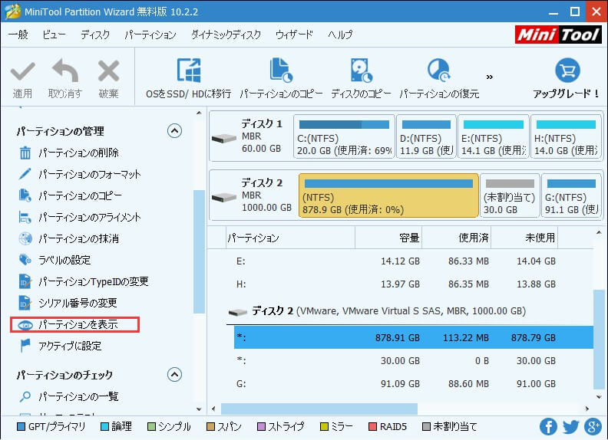Click the 論理 legend color swatch
The image size is (608, 440).
pos(104,426)
